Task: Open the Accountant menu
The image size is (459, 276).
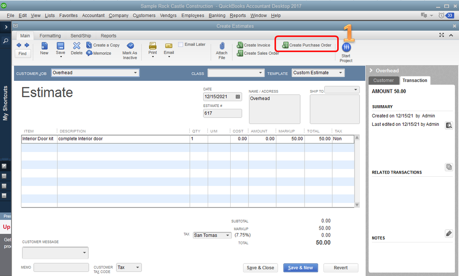Action: [x=93, y=16]
